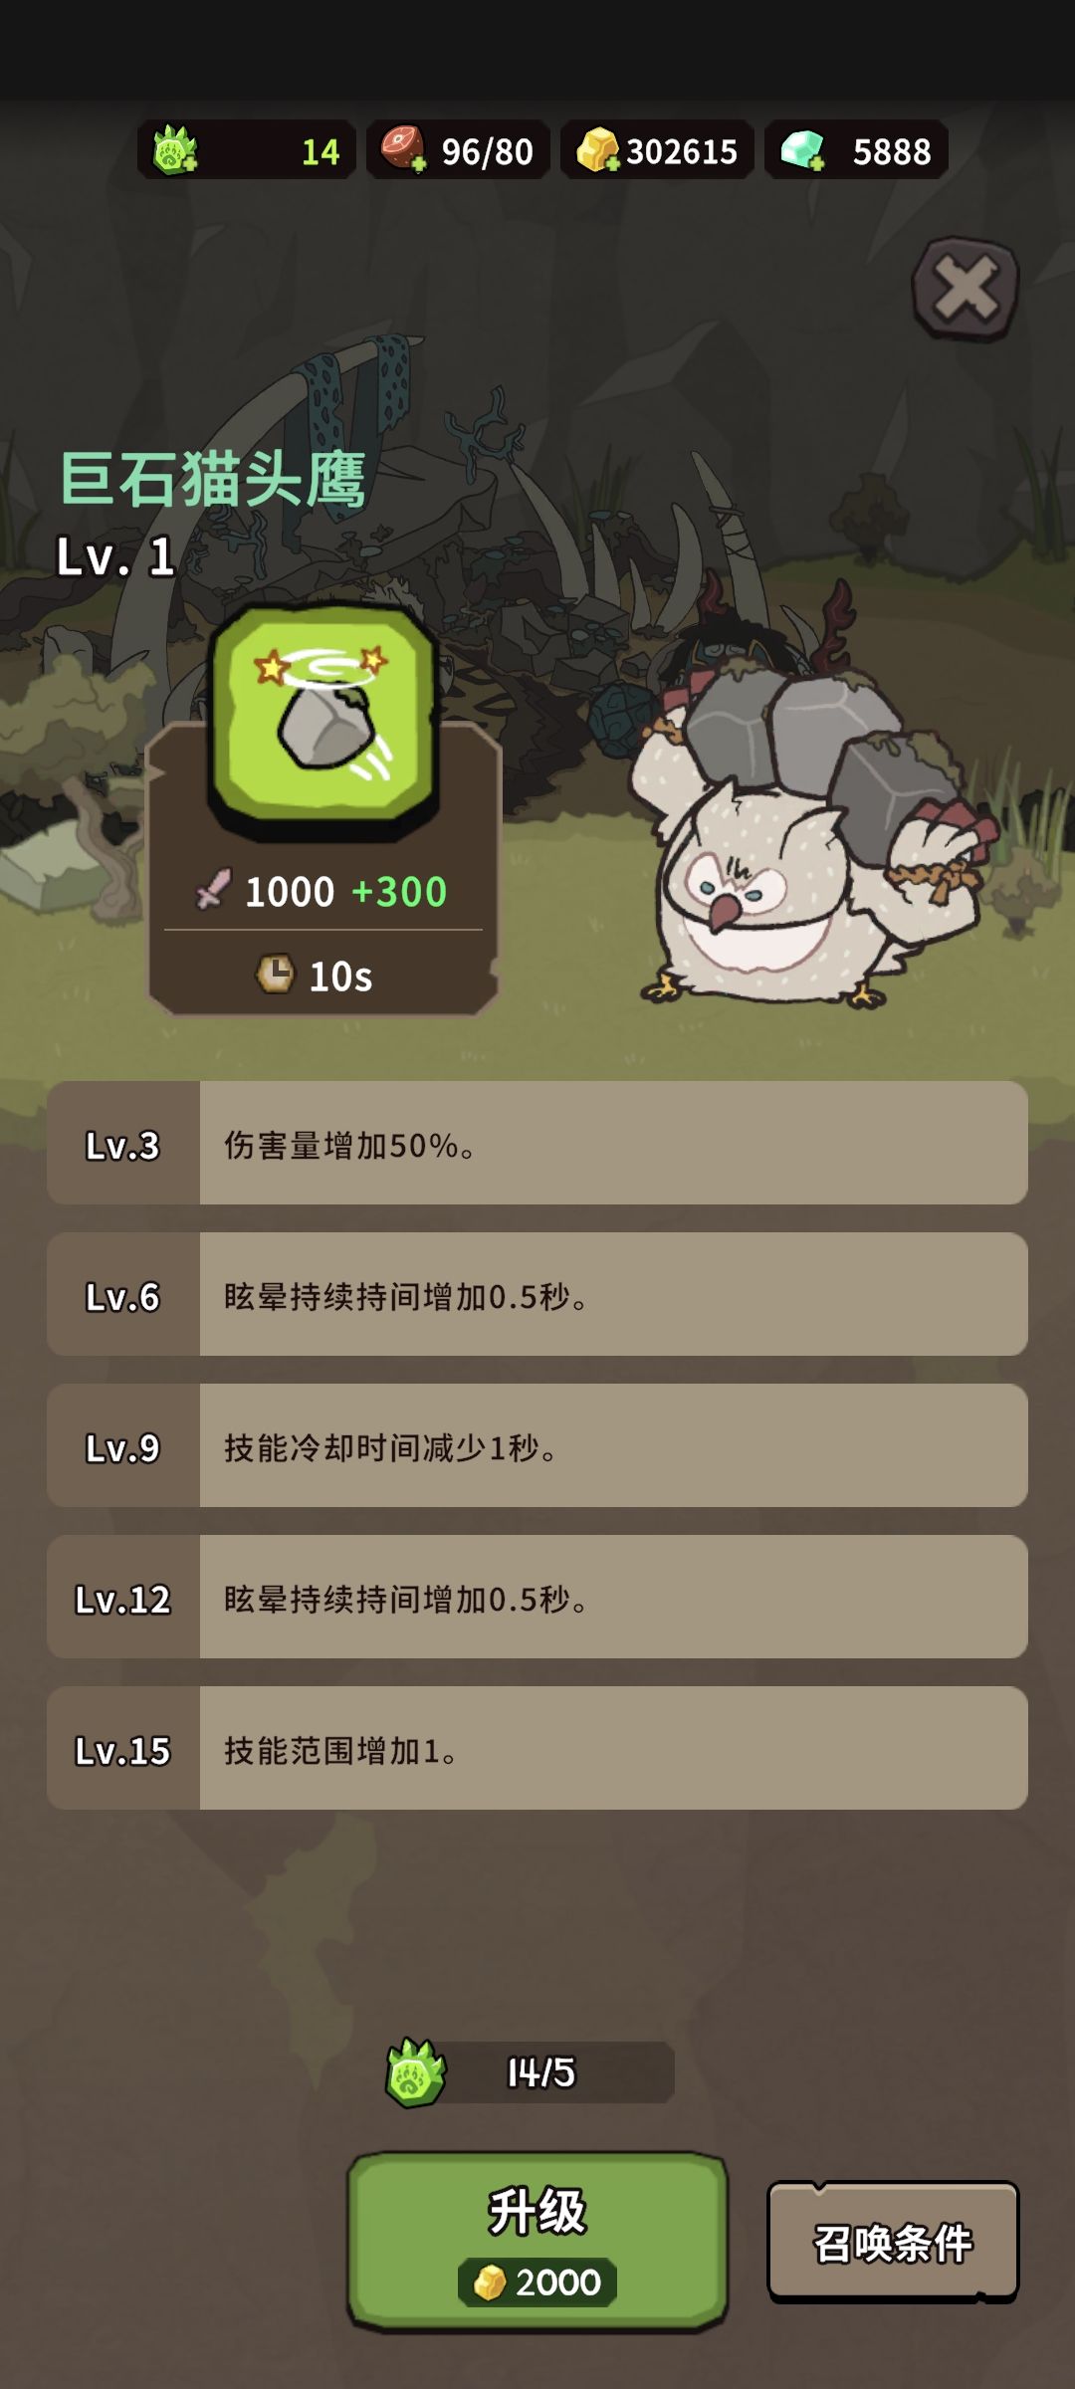This screenshot has height=2389, width=1075.
Task: Click the 升级 upgrade button
Action: tap(537, 2241)
